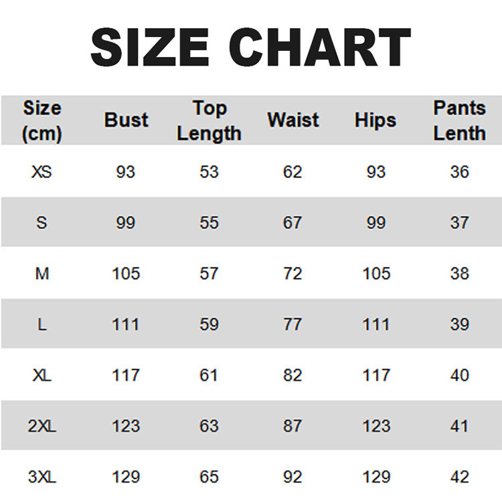502x502 pixels.
Task: Click the Hips column header
Action: click(375, 120)
